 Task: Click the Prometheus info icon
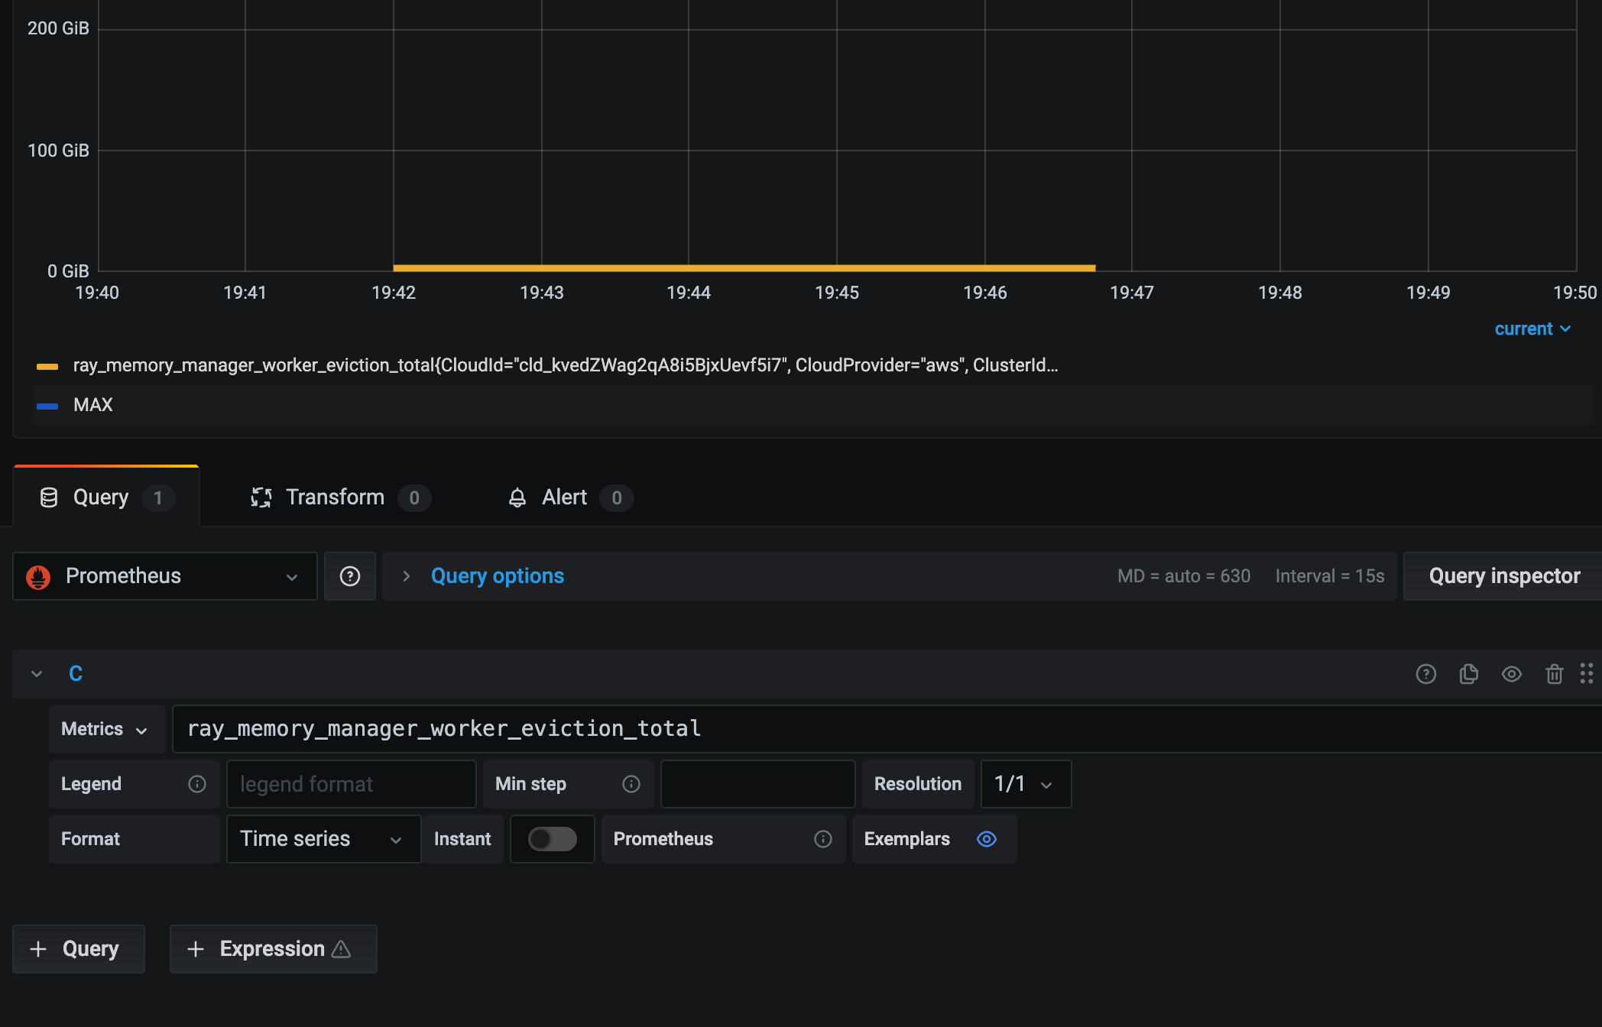tap(823, 839)
